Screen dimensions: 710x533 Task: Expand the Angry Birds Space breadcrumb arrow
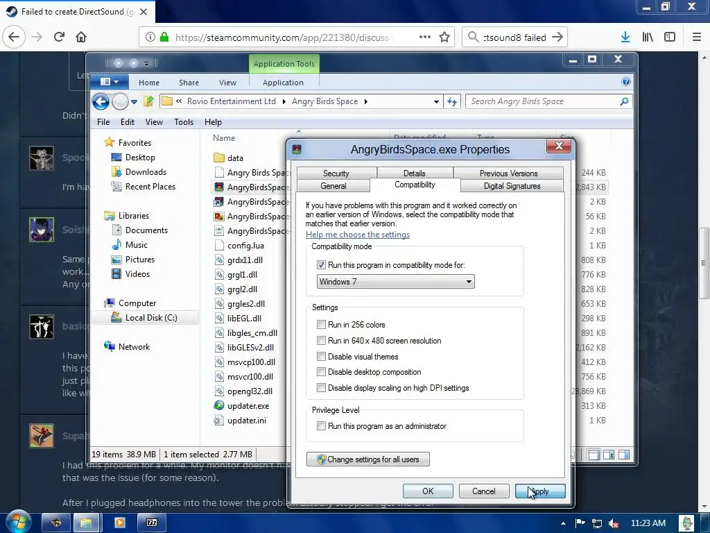click(366, 101)
